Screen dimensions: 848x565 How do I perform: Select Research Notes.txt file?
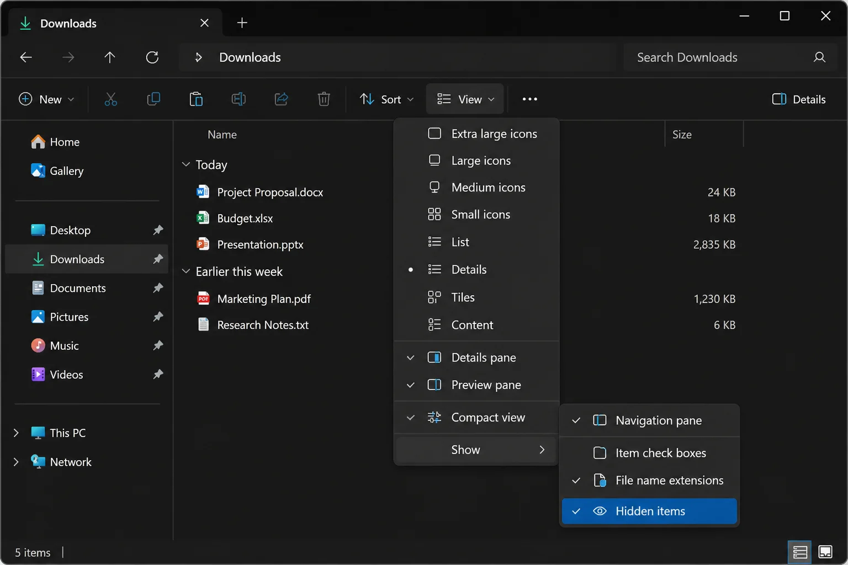262,325
